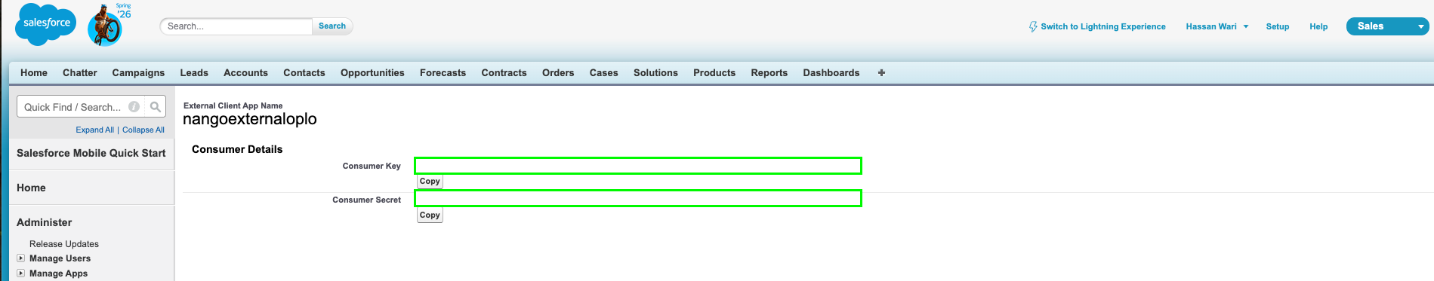Image resolution: width=1434 pixels, height=281 pixels.
Task: Click Switch to Lightning Experience link
Action: point(1103,26)
